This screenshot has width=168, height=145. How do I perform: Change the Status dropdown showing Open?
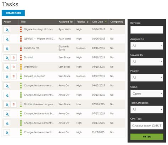(x=147, y=93)
